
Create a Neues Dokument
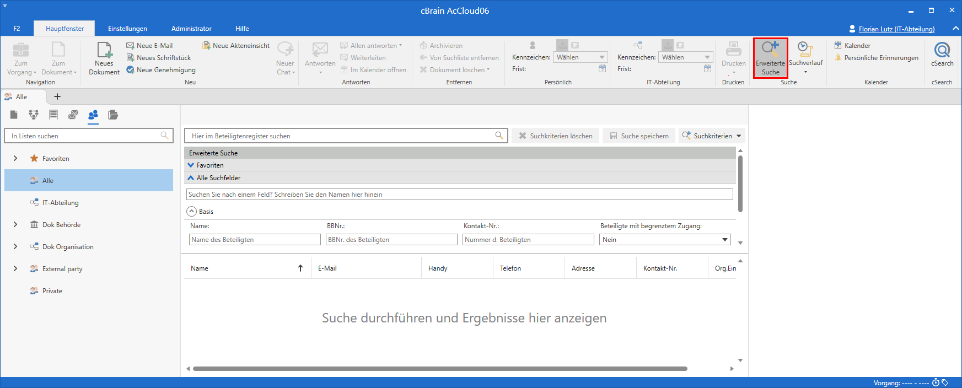pos(104,58)
